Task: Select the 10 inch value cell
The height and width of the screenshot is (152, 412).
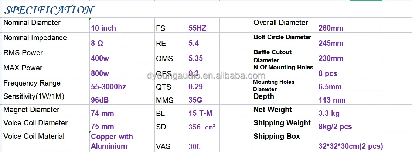Action: click(x=103, y=28)
